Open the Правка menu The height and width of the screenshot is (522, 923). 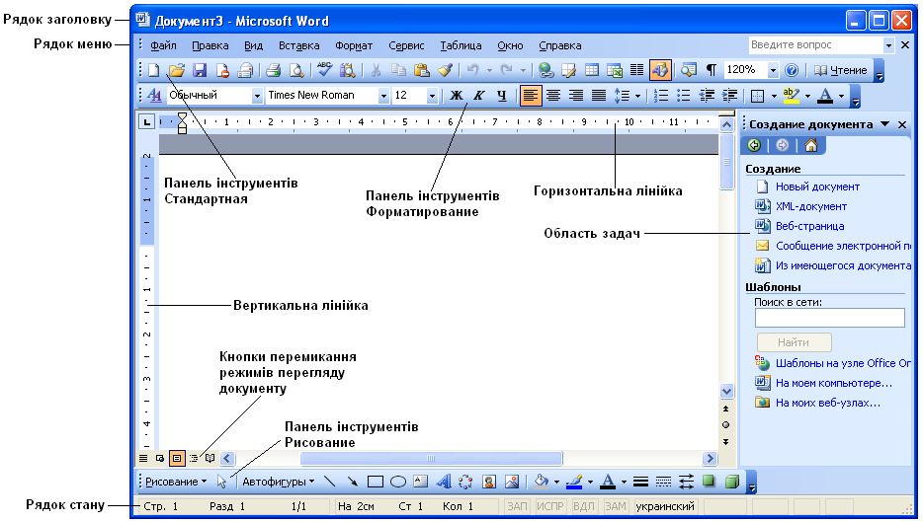point(210,45)
